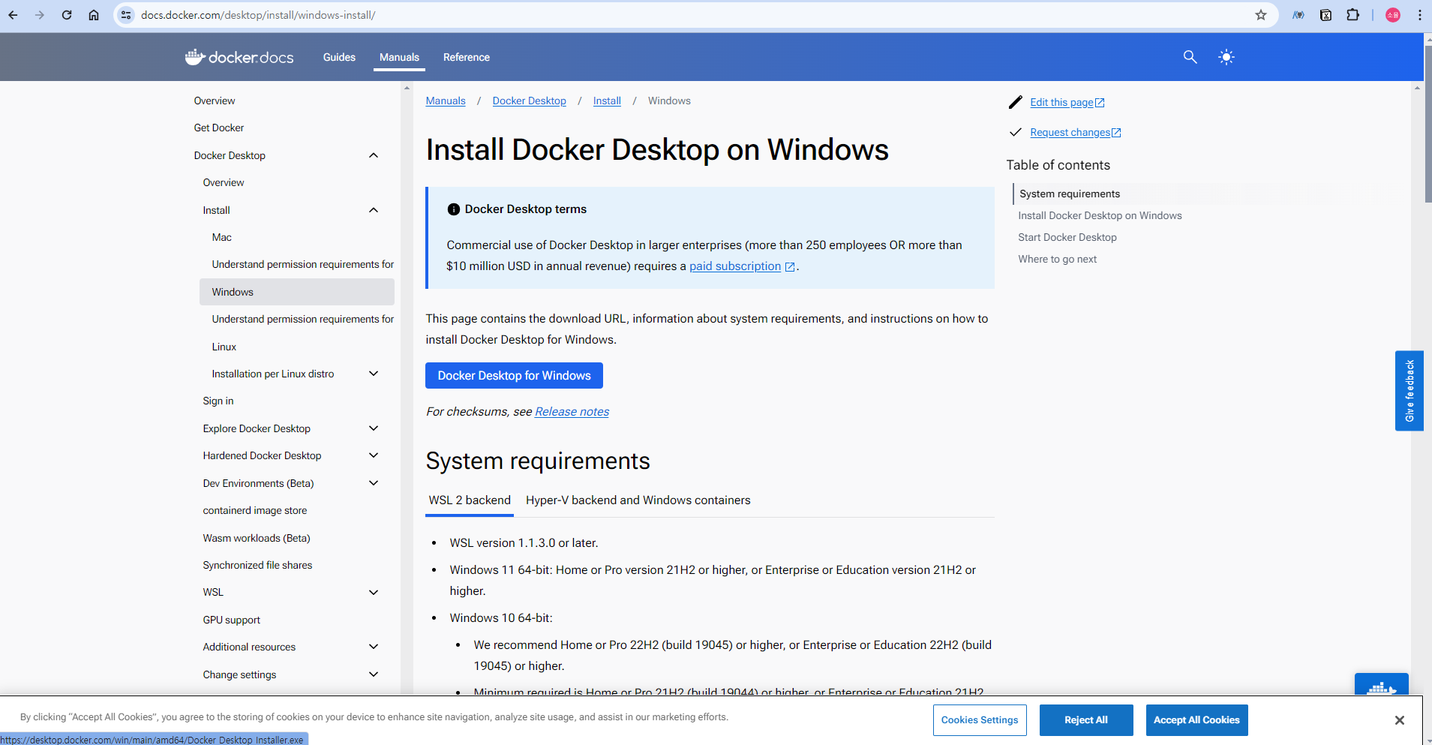The width and height of the screenshot is (1432, 745).
Task: Open the browser extensions puzzle icon
Action: click(1353, 15)
